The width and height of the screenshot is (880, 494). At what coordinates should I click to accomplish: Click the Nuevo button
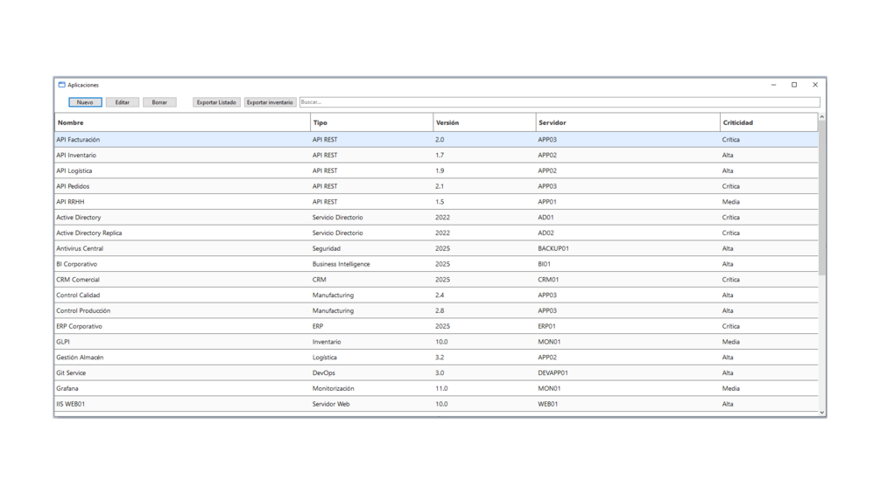click(85, 102)
